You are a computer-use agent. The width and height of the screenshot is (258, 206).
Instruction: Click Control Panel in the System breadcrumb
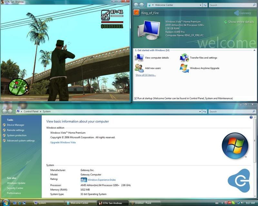point(31,111)
